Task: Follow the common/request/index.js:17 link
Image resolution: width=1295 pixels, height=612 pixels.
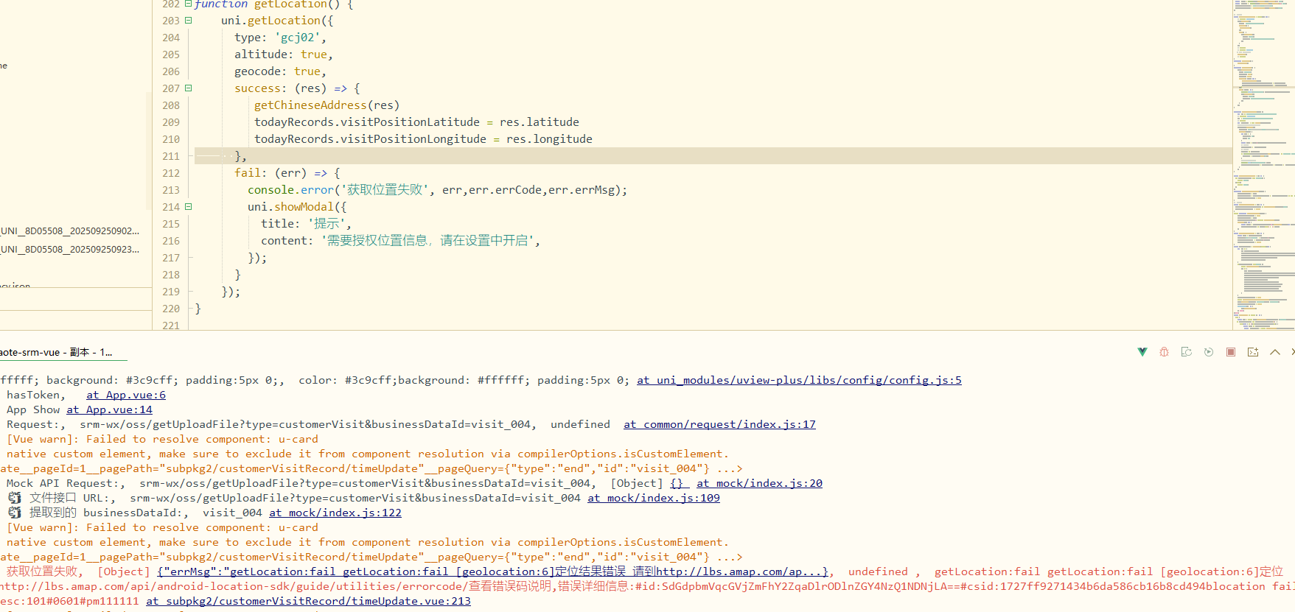Action: (x=719, y=424)
